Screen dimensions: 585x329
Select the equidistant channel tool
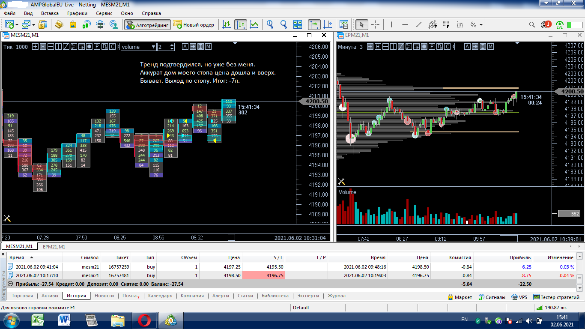tap(433, 24)
